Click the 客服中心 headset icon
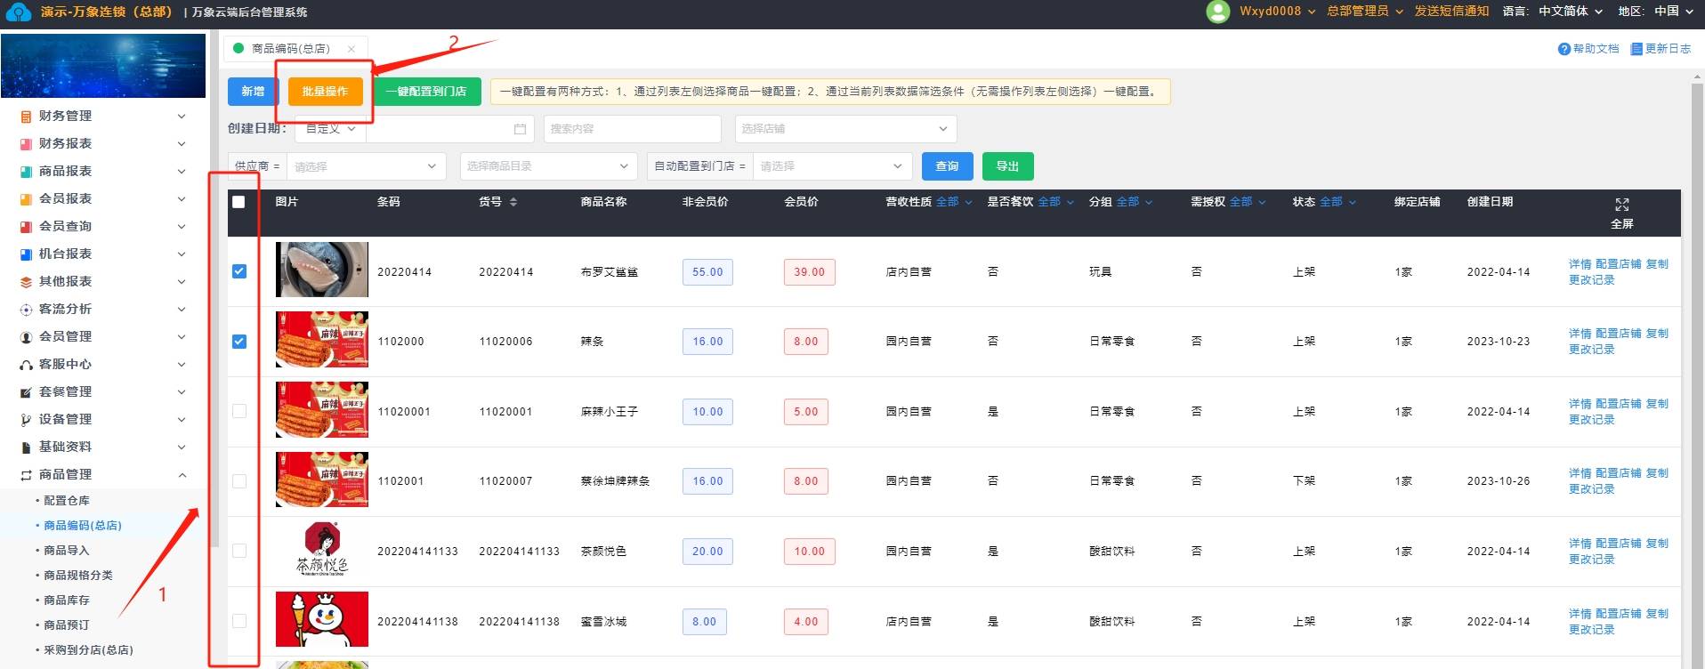This screenshot has height=669, width=1705. tap(26, 365)
